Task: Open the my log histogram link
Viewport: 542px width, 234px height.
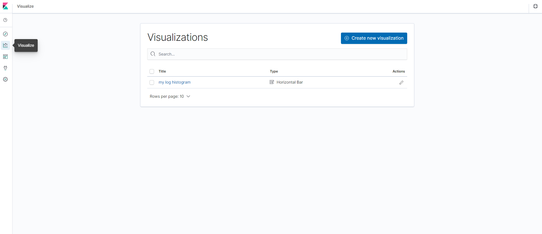Action: (x=174, y=82)
